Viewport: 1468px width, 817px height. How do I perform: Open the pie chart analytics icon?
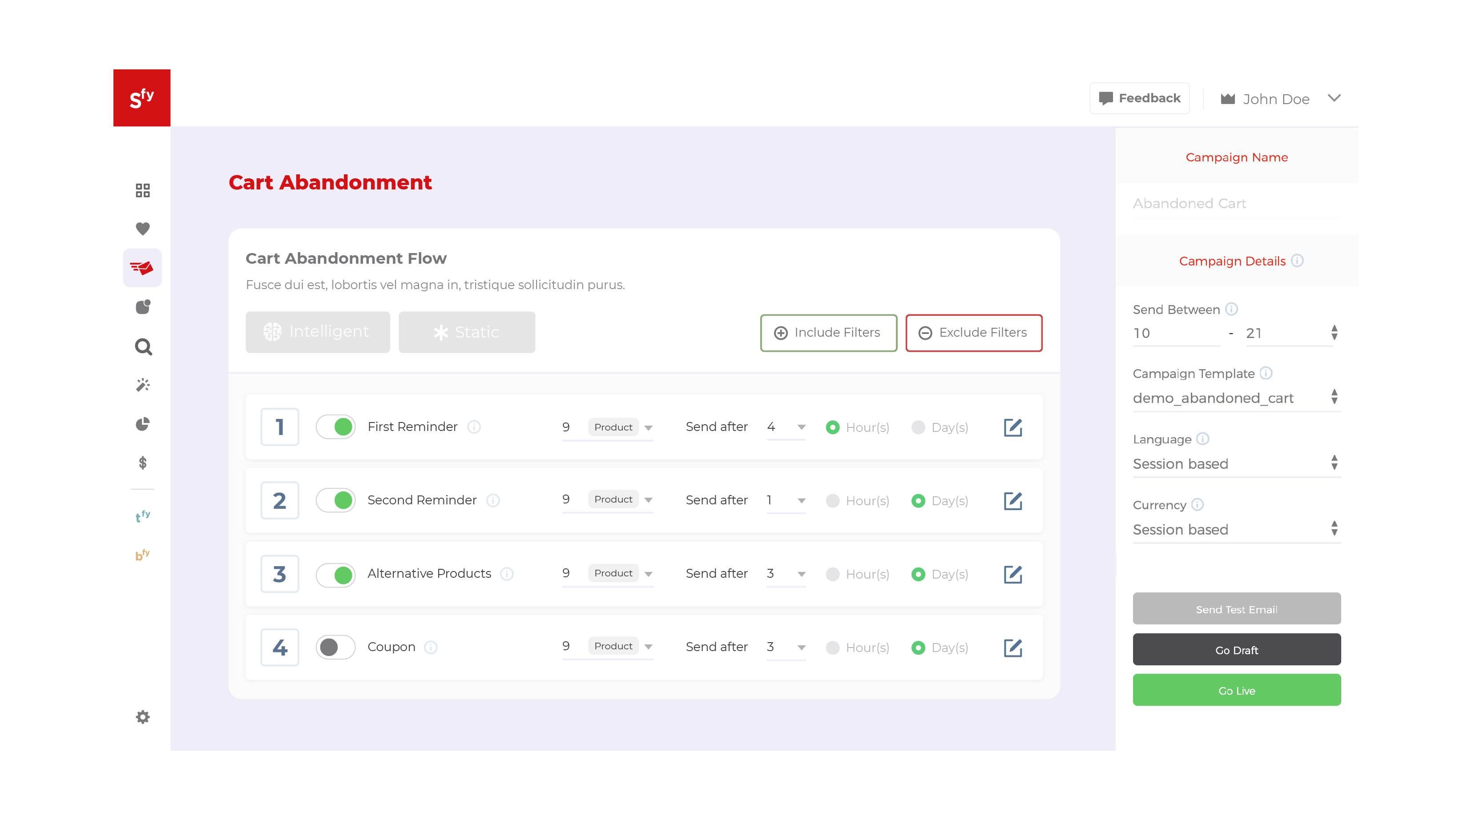coord(142,424)
